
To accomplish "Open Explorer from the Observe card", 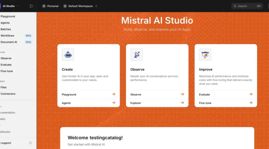I will coord(157,103).
